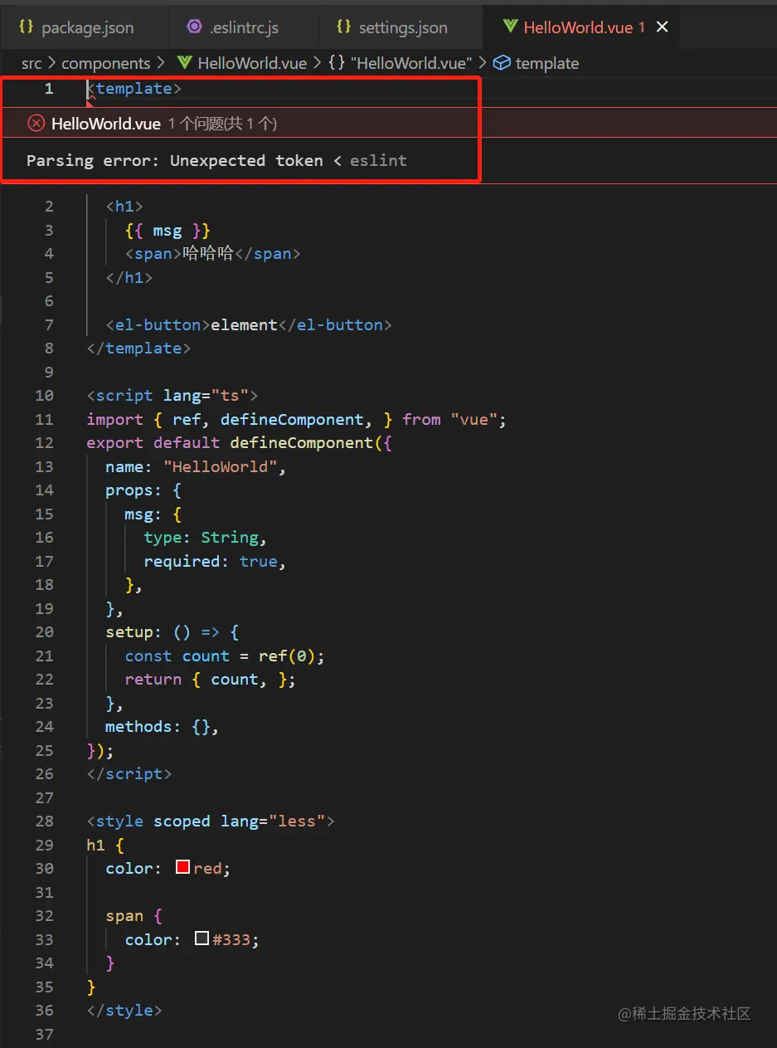Click the import statement from "vue"
Viewport: 777px width, 1048px height.
click(296, 419)
